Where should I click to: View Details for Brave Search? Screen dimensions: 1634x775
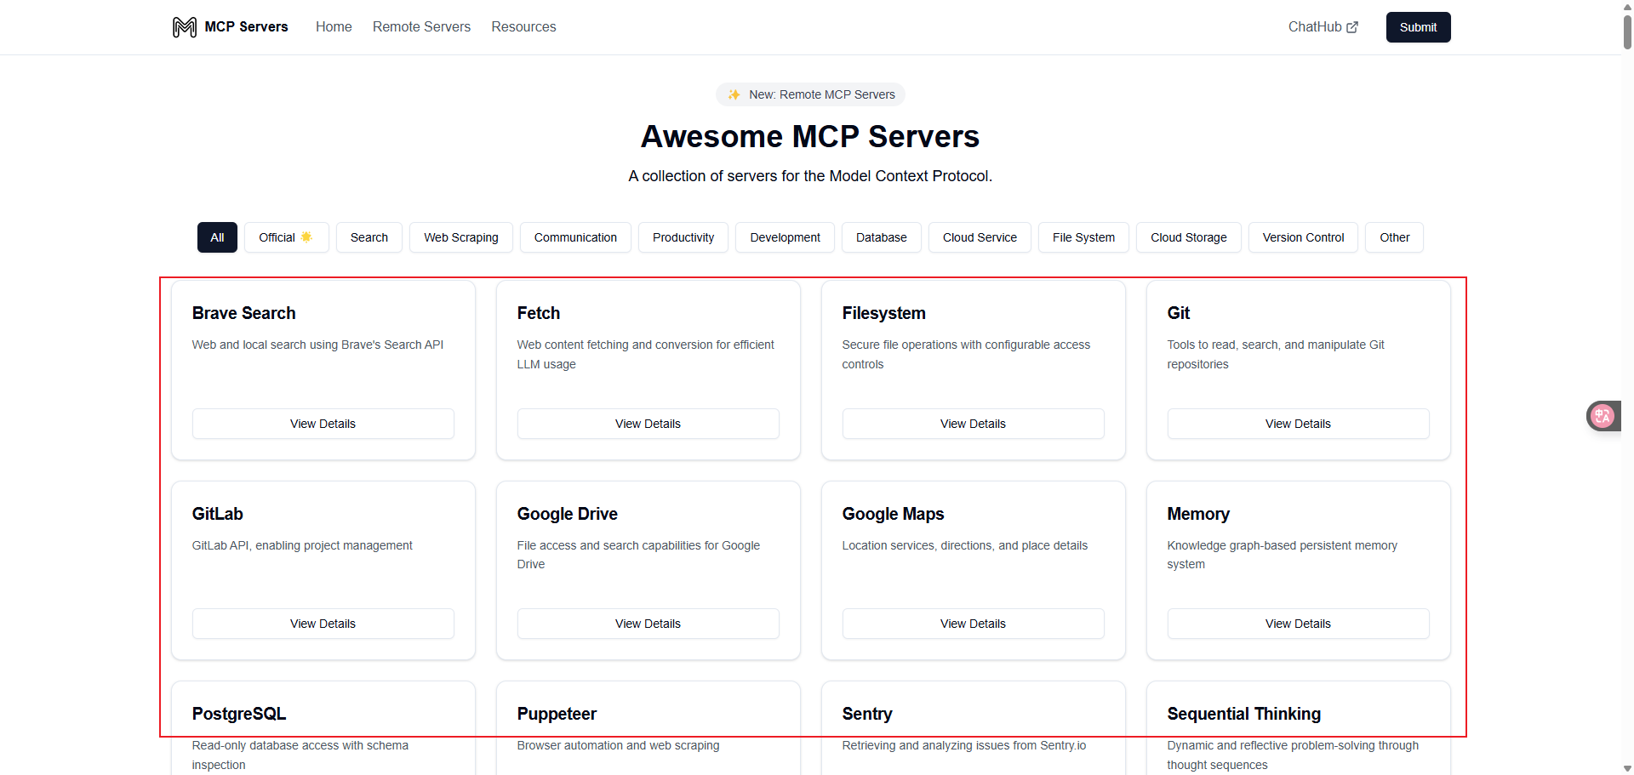[x=323, y=424]
